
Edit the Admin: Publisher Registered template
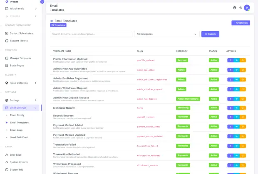coord(231,80)
